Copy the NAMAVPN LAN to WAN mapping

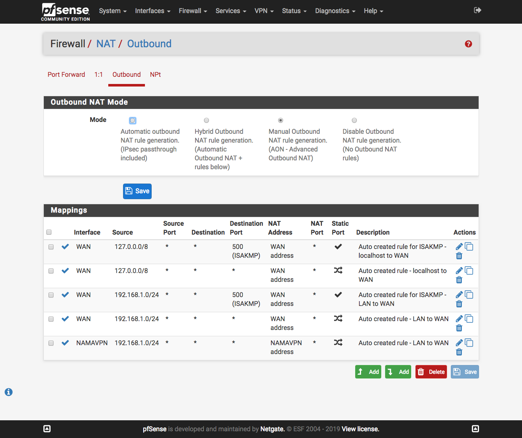[469, 343]
